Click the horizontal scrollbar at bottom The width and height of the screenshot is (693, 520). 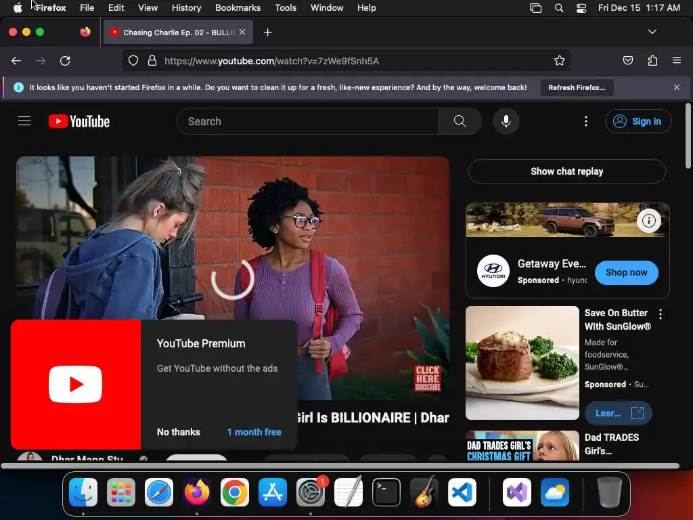(x=340, y=466)
